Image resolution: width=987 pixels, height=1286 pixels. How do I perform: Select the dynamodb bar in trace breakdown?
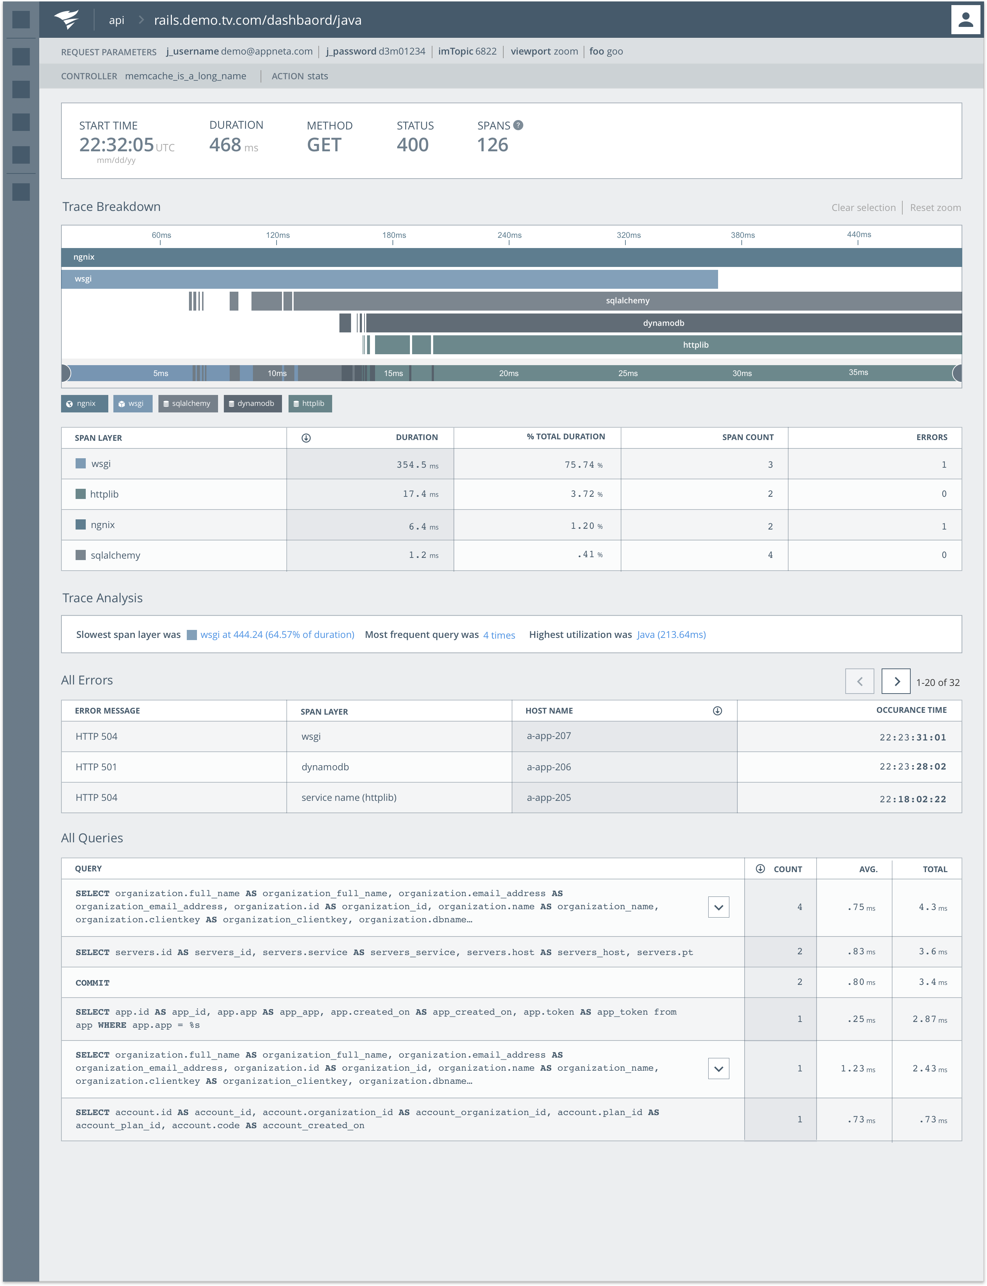(663, 323)
